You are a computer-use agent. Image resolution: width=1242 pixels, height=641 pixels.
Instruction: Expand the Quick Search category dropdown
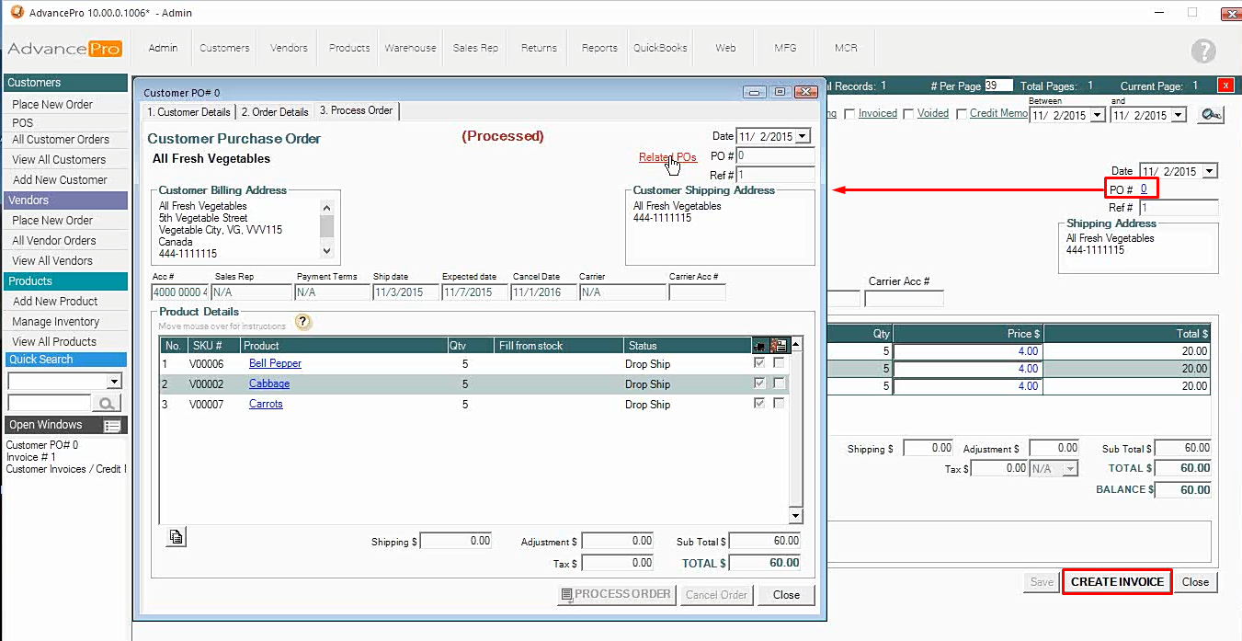[114, 382]
